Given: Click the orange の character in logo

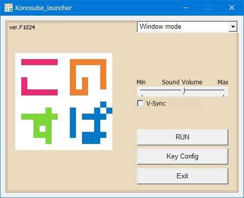Looking at the screenshot, I should [88, 77].
